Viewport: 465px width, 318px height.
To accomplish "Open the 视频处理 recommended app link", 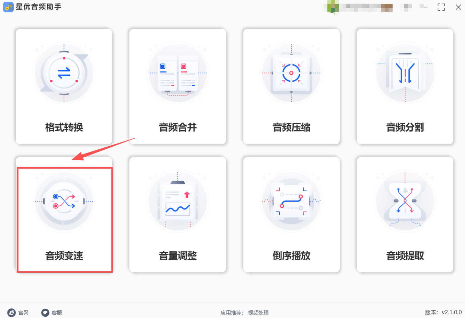I will click(x=258, y=313).
